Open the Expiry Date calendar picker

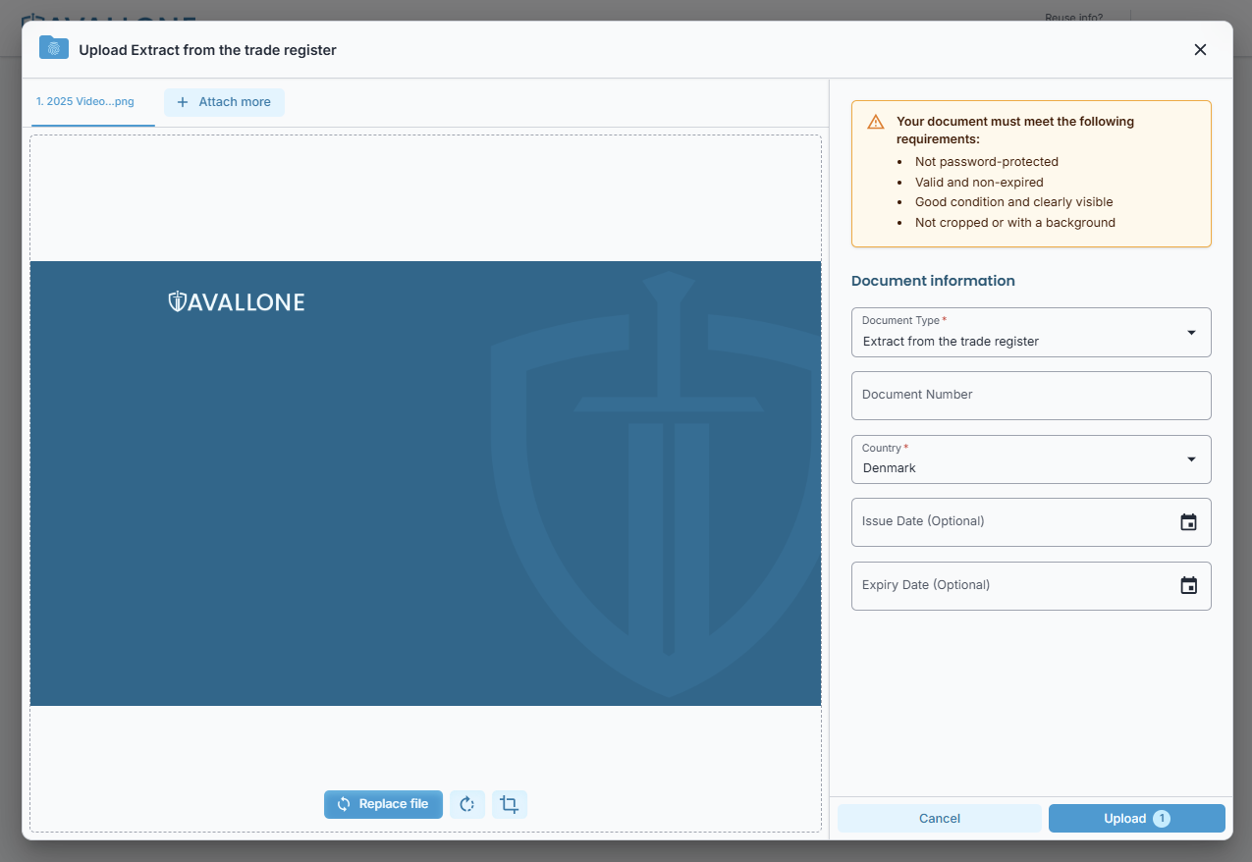(1188, 586)
